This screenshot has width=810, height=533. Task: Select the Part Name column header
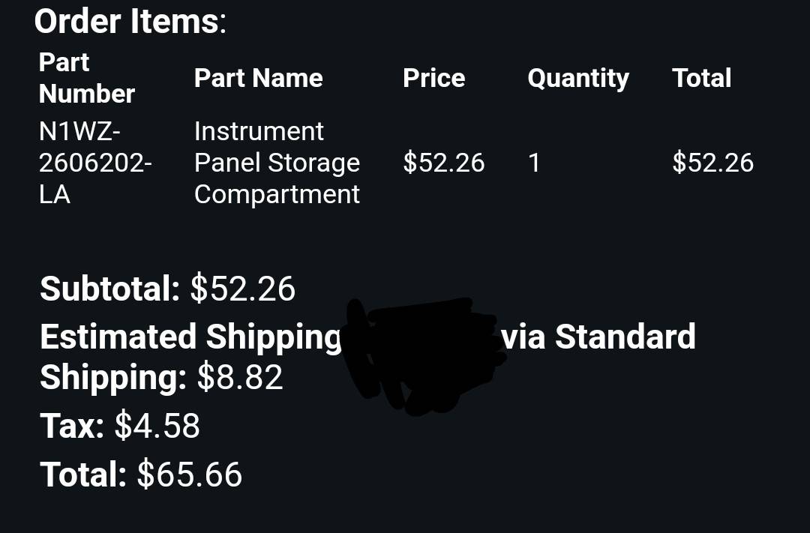[258, 78]
